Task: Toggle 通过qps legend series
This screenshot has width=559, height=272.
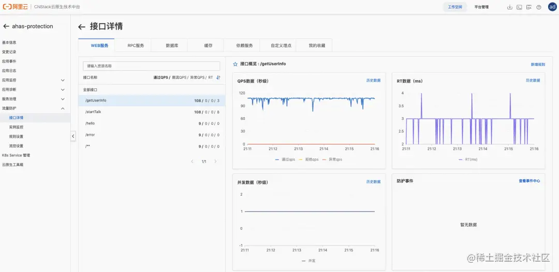Action: [285, 159]
